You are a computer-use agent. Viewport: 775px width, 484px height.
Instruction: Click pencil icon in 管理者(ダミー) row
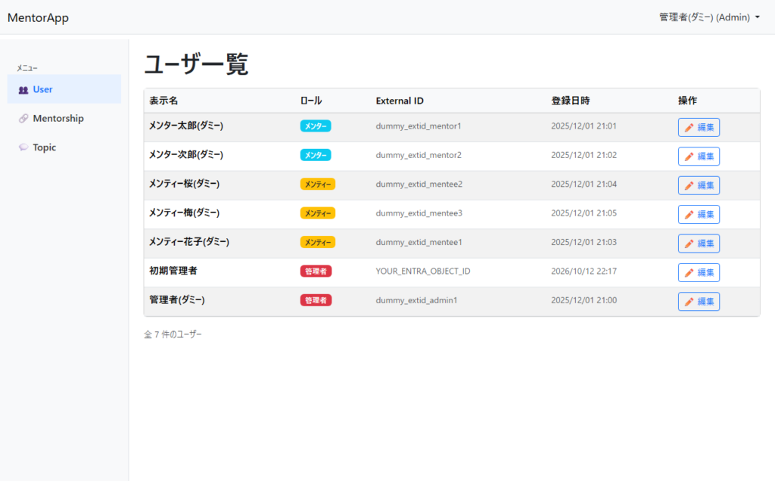pyautogui.click(x=689, y=302)
